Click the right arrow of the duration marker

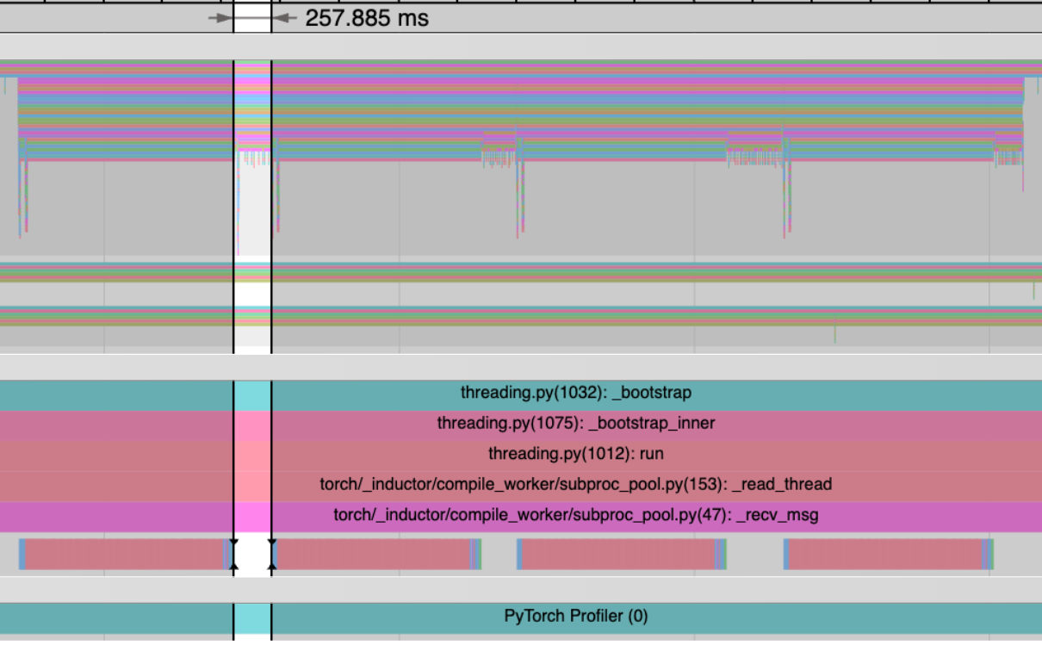[284, 18]
